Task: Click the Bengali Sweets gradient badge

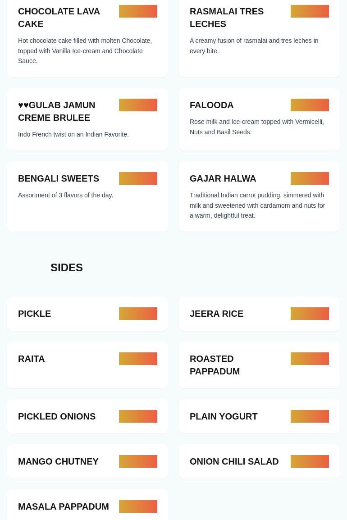Action: 138,178
